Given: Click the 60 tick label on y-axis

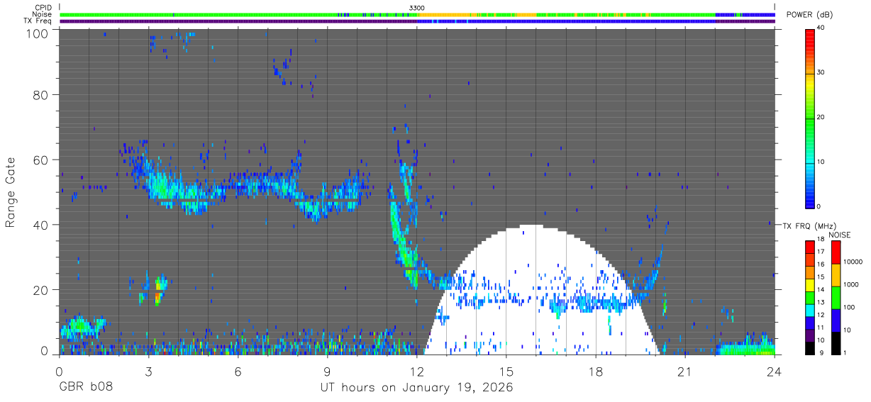Looking at the screenshot, I should [40, 160].
